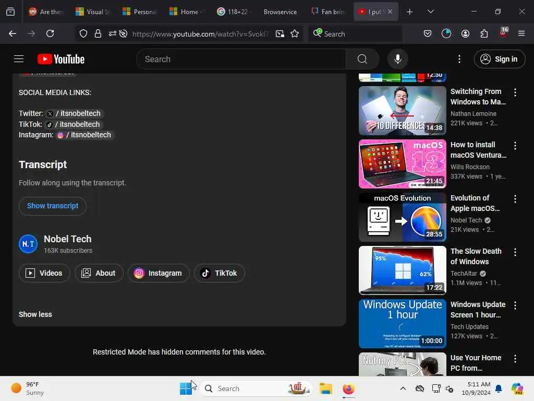
Task: Focus the YouTube search box
Action: tap(241, 59)
